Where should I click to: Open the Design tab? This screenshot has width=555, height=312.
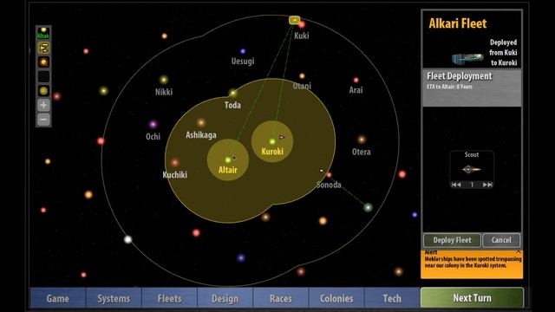[x=225, y=298]
